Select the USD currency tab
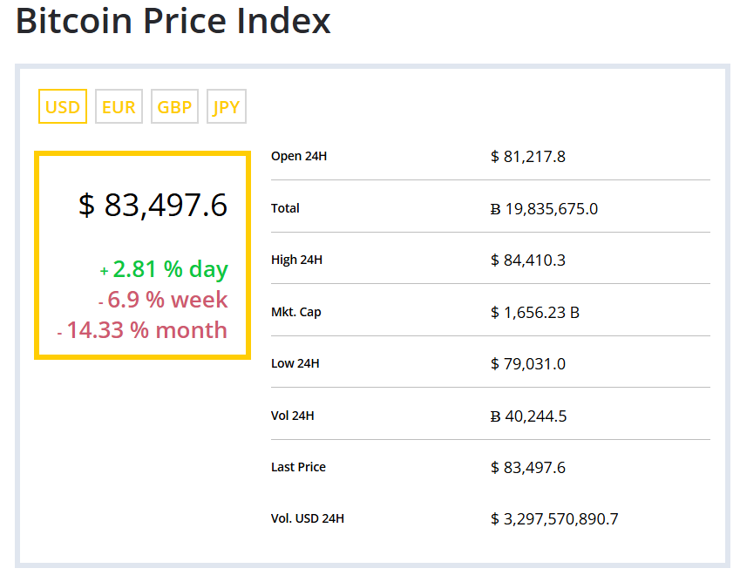Image resolution: width=740 pixels, height=575 pixels. coord(63,106)
